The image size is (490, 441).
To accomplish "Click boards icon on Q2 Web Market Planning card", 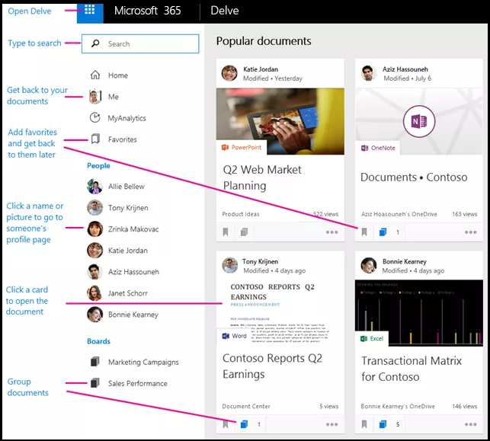I will pyautogui.click(x=244, y=232).
